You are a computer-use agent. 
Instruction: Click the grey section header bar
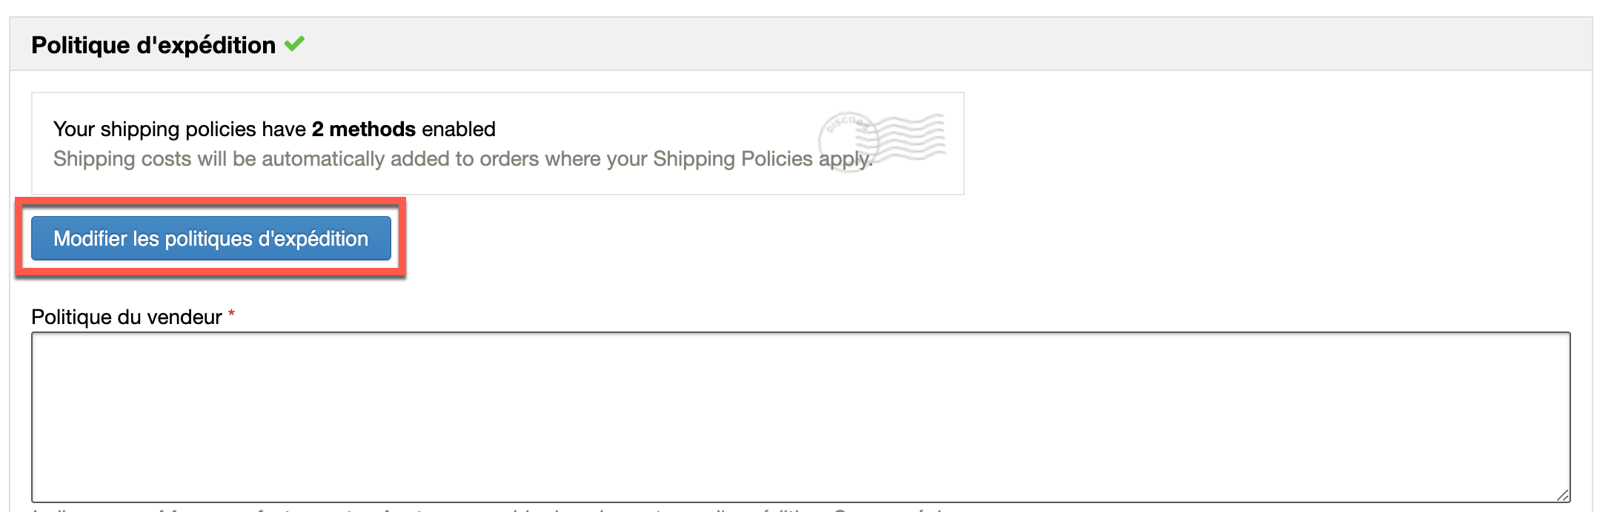pyautogui.click(x=800, y=44)
